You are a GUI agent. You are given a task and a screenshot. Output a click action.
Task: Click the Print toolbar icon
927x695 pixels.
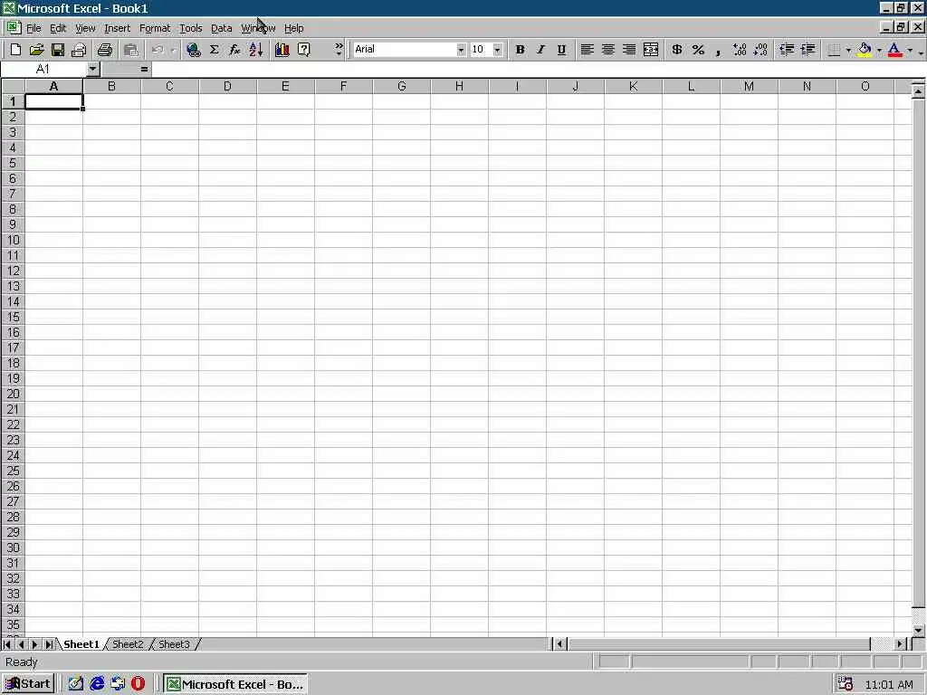point(105,50)
